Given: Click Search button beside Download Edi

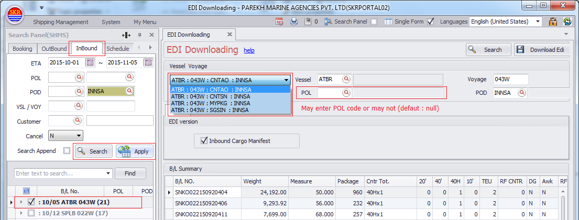Looking at the screenshot, I should pos(488,49).
